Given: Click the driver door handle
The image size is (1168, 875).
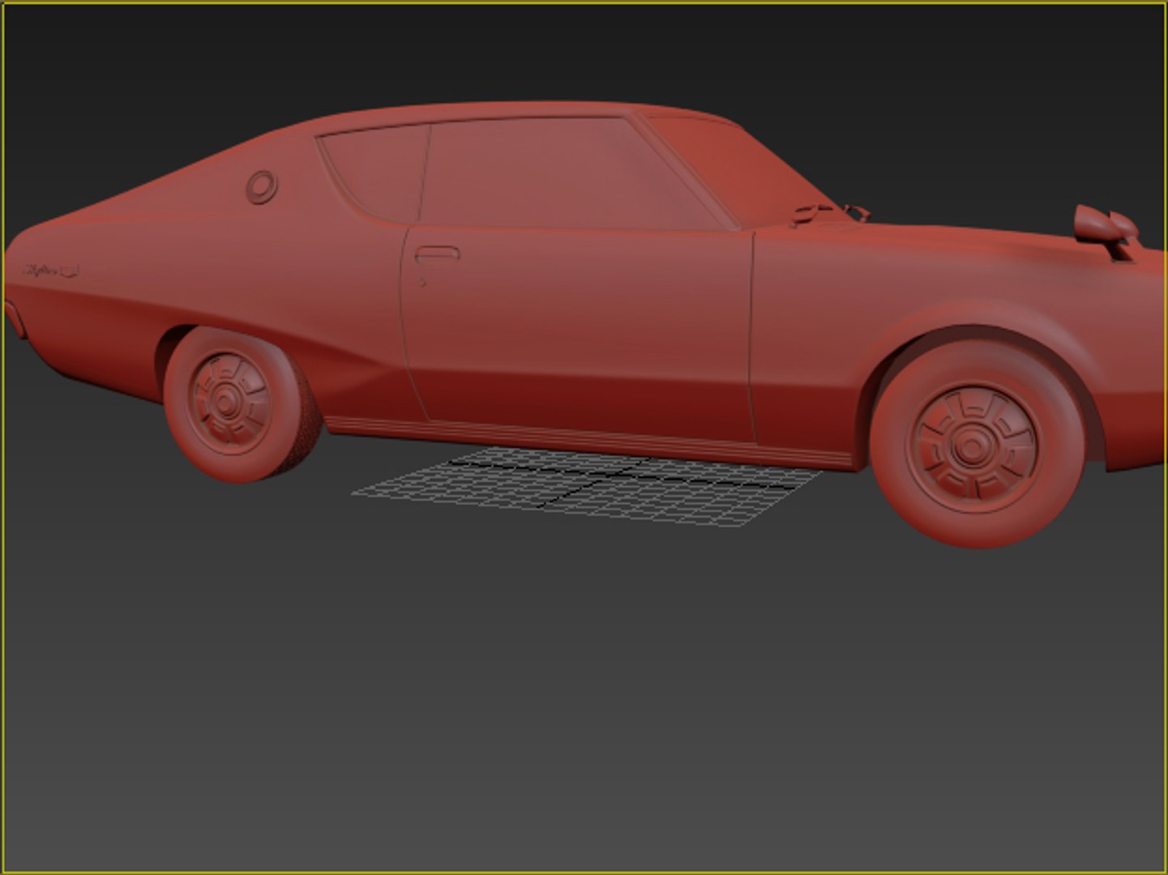Looking at the screenshot, I should click(x=437, y=254).
